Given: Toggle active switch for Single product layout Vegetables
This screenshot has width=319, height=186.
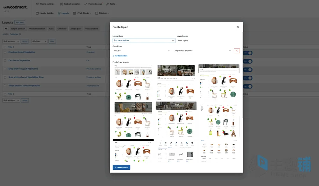Looking at the screenshot, I should coord(248,86).
